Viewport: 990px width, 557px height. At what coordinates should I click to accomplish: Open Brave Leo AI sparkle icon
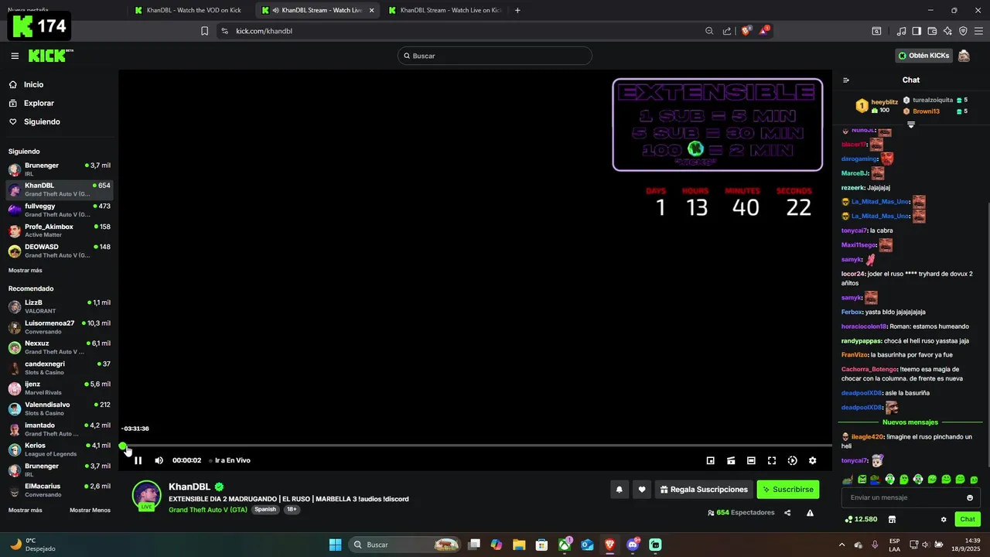pyautogui.click(x=947, y=31)
